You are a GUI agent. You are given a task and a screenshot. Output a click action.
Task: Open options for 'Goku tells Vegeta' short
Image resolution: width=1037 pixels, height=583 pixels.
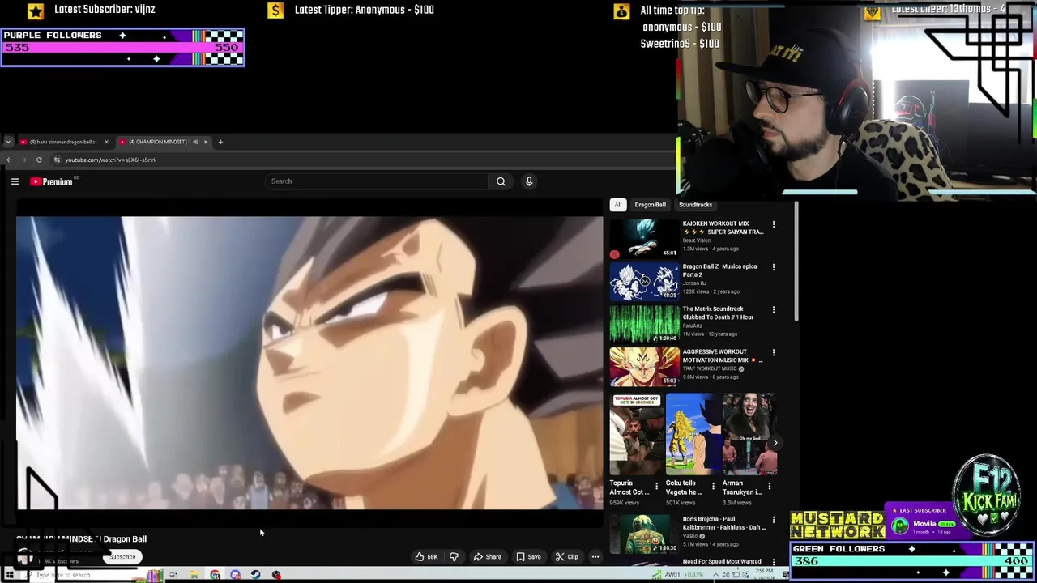pos(713,487)
